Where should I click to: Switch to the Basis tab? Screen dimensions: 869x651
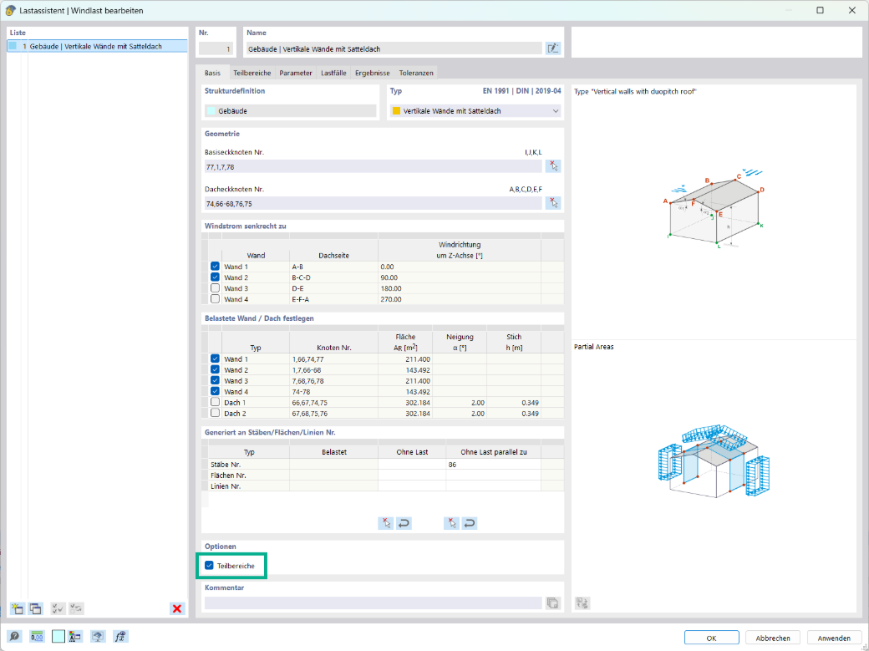coord(212,73)
